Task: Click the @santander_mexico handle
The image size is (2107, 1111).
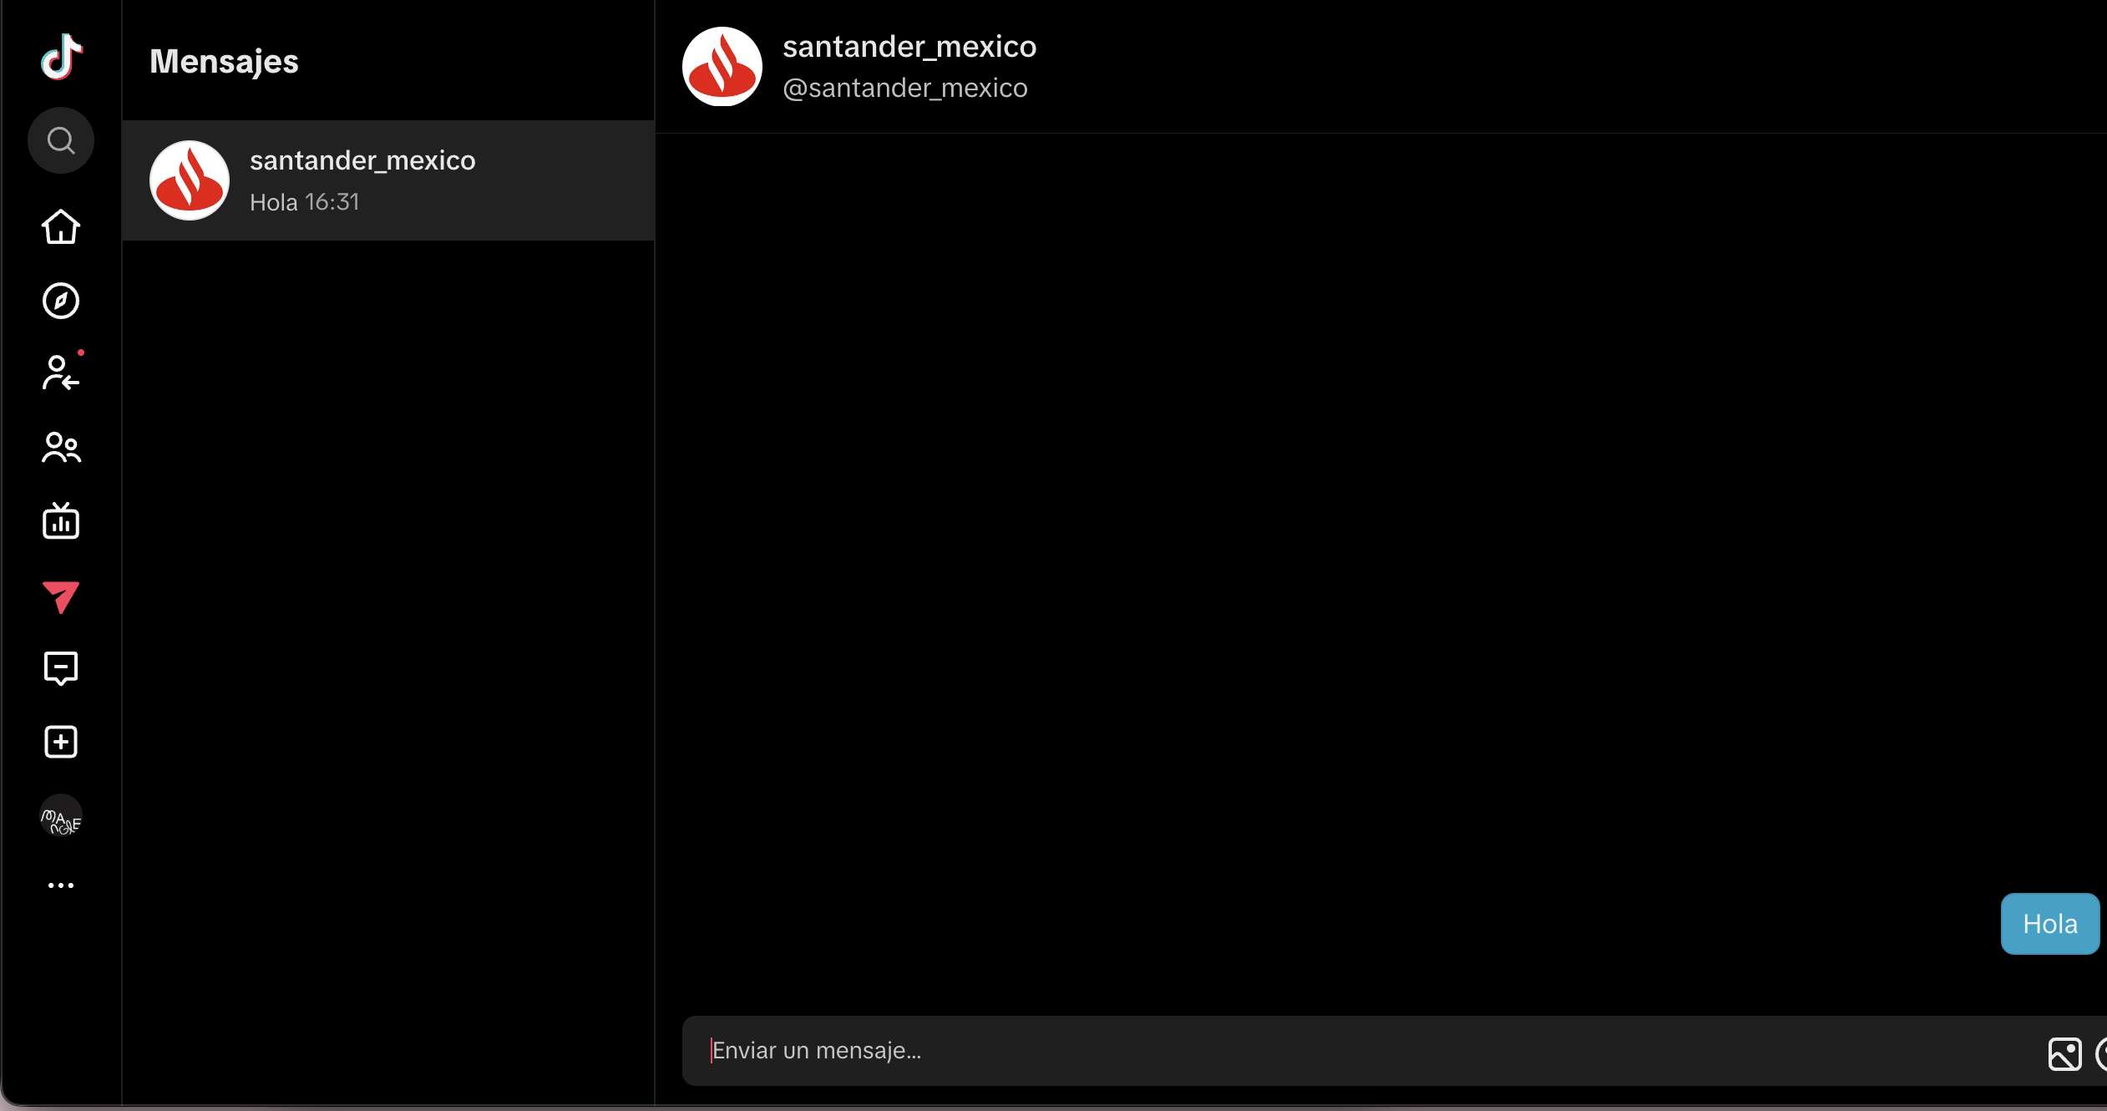Action: (x=905, y=88)
